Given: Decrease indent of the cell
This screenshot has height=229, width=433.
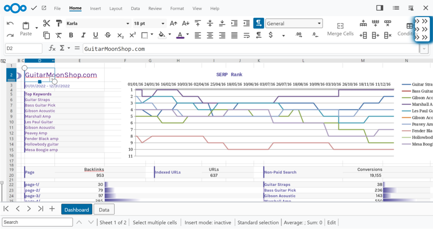Looking at the screenshot, I should pos(247,23).
